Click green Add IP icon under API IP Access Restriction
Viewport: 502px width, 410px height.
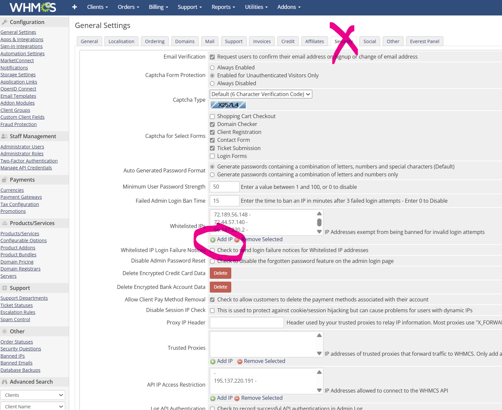[213, 398]
